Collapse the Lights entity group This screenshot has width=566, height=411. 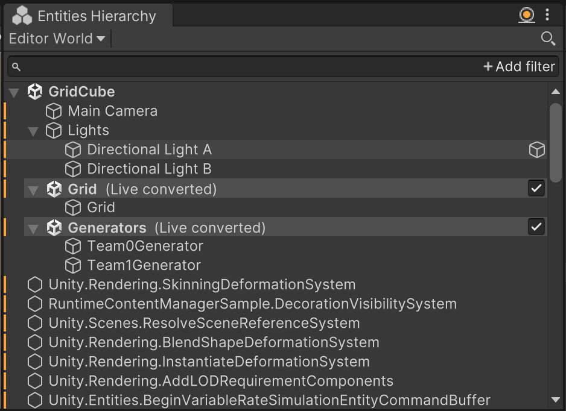tap(33, 131)
